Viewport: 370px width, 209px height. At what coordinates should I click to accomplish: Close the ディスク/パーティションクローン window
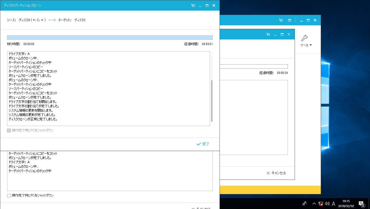coord(214,5)
